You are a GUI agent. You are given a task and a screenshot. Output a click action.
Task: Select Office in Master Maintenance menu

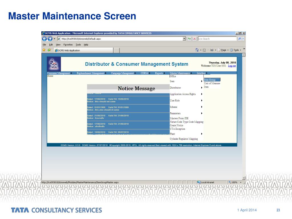(186, 76)
